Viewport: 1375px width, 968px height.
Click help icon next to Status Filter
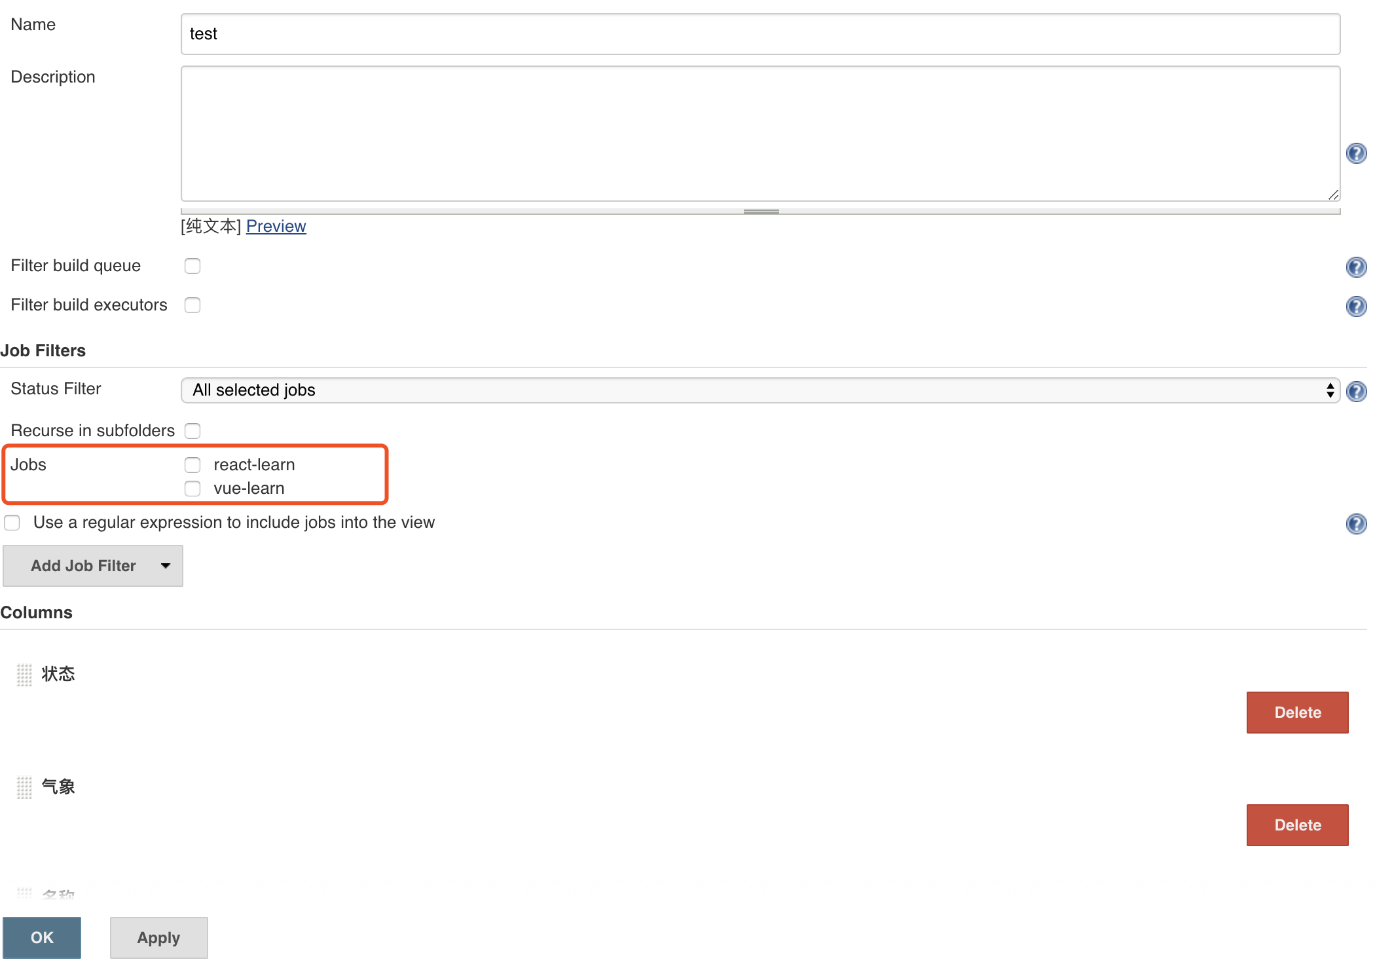click(1355, 392)
